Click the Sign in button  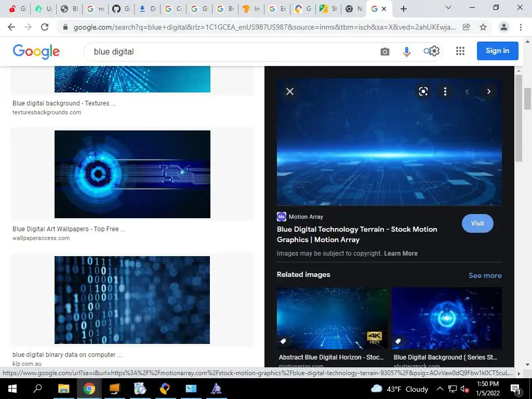[497, 50]
